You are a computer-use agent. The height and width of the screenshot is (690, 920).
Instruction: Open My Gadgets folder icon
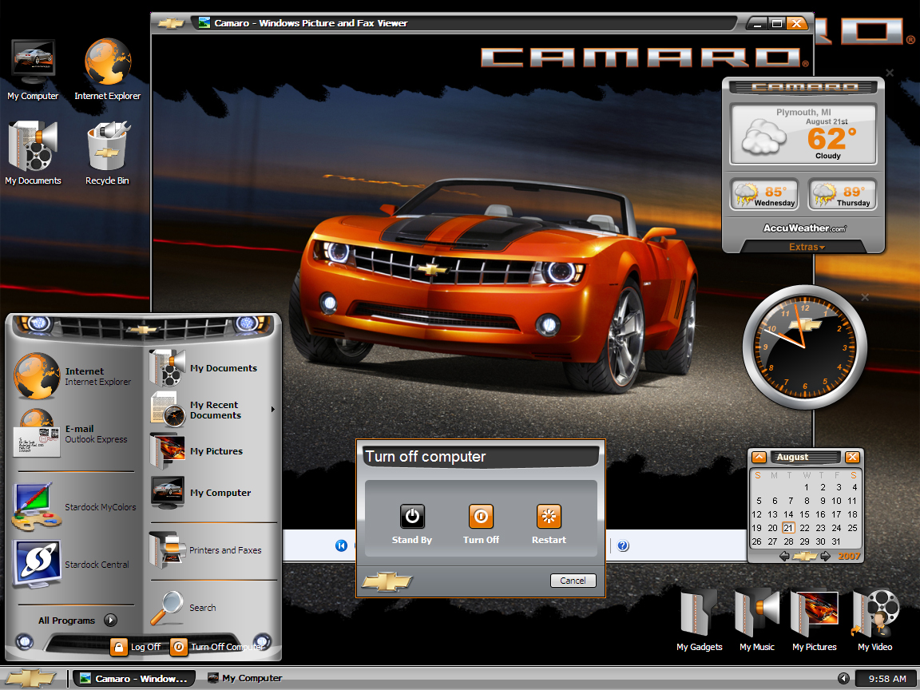pos(700,621)
